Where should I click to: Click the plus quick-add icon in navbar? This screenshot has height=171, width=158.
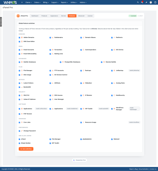tap(22, 2)
